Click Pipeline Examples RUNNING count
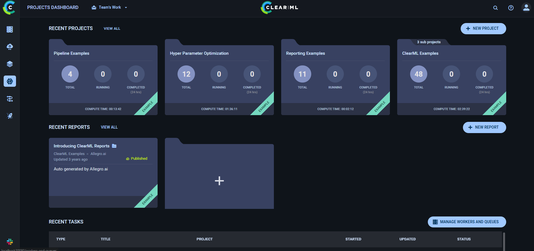The height and width of the screenshot is (251, 534). click(x=103, y=74)
